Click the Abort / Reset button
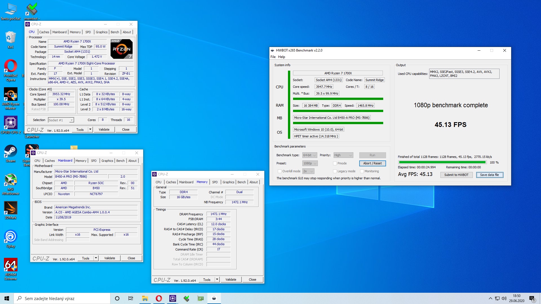 click(x=372, y=163)
